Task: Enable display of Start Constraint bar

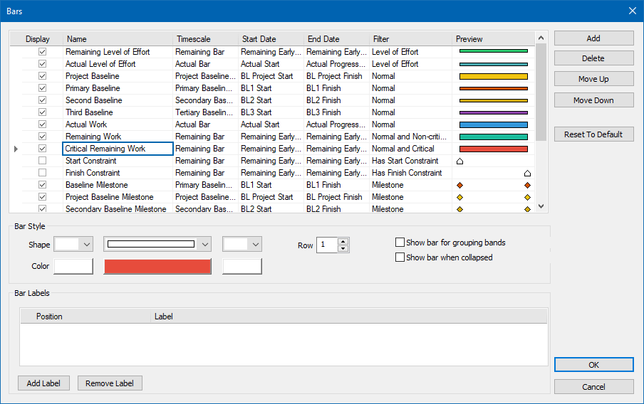Action: pyautogui.click(x=43, y=161)
